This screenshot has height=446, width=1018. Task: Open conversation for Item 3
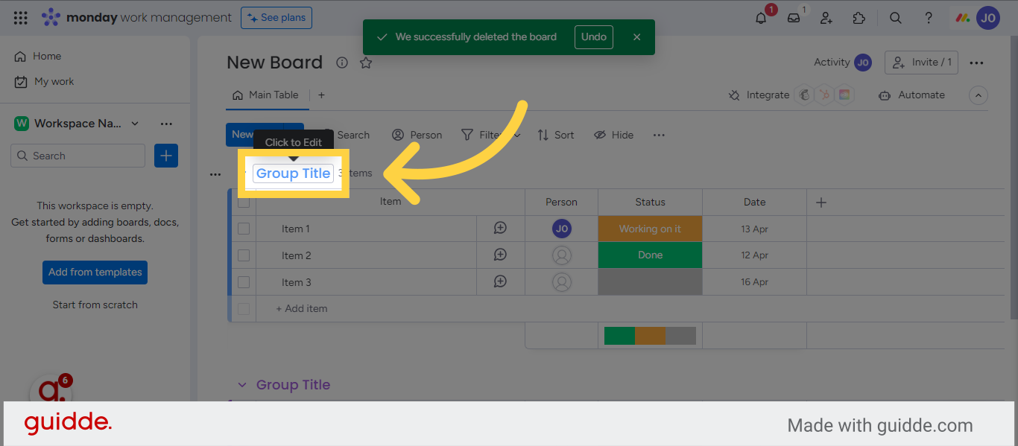(500, 282)
